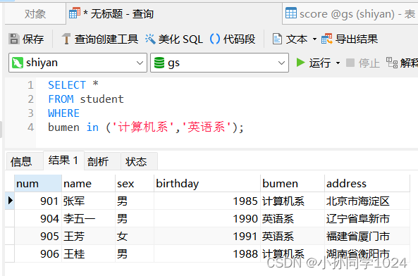Select the birthday cell 1990

point(207,218)
